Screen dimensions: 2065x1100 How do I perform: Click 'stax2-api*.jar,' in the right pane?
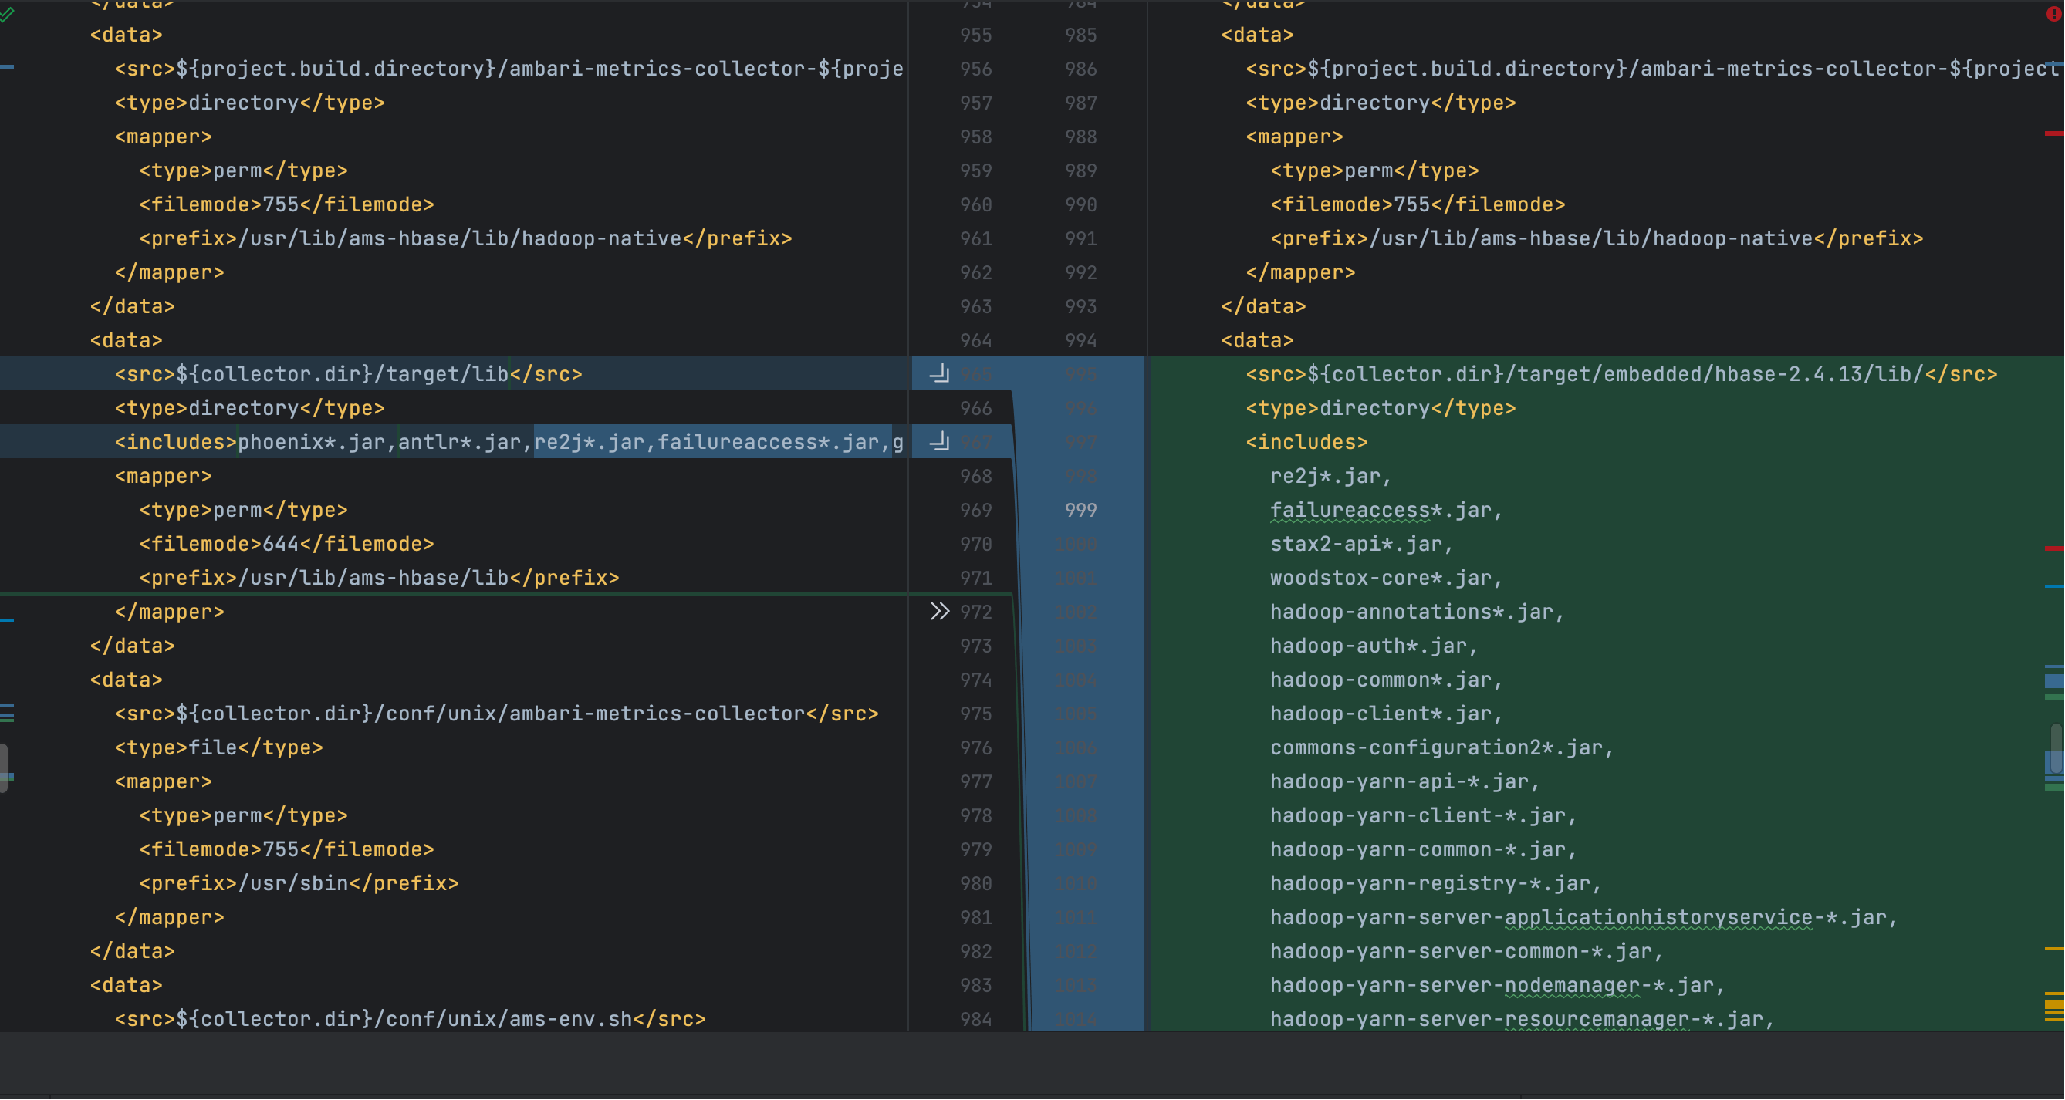[1361, 544]
